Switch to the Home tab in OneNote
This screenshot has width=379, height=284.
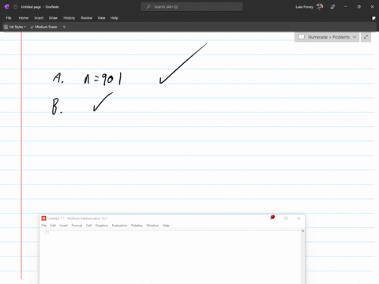pyautogui.click(x=24, y=18)
